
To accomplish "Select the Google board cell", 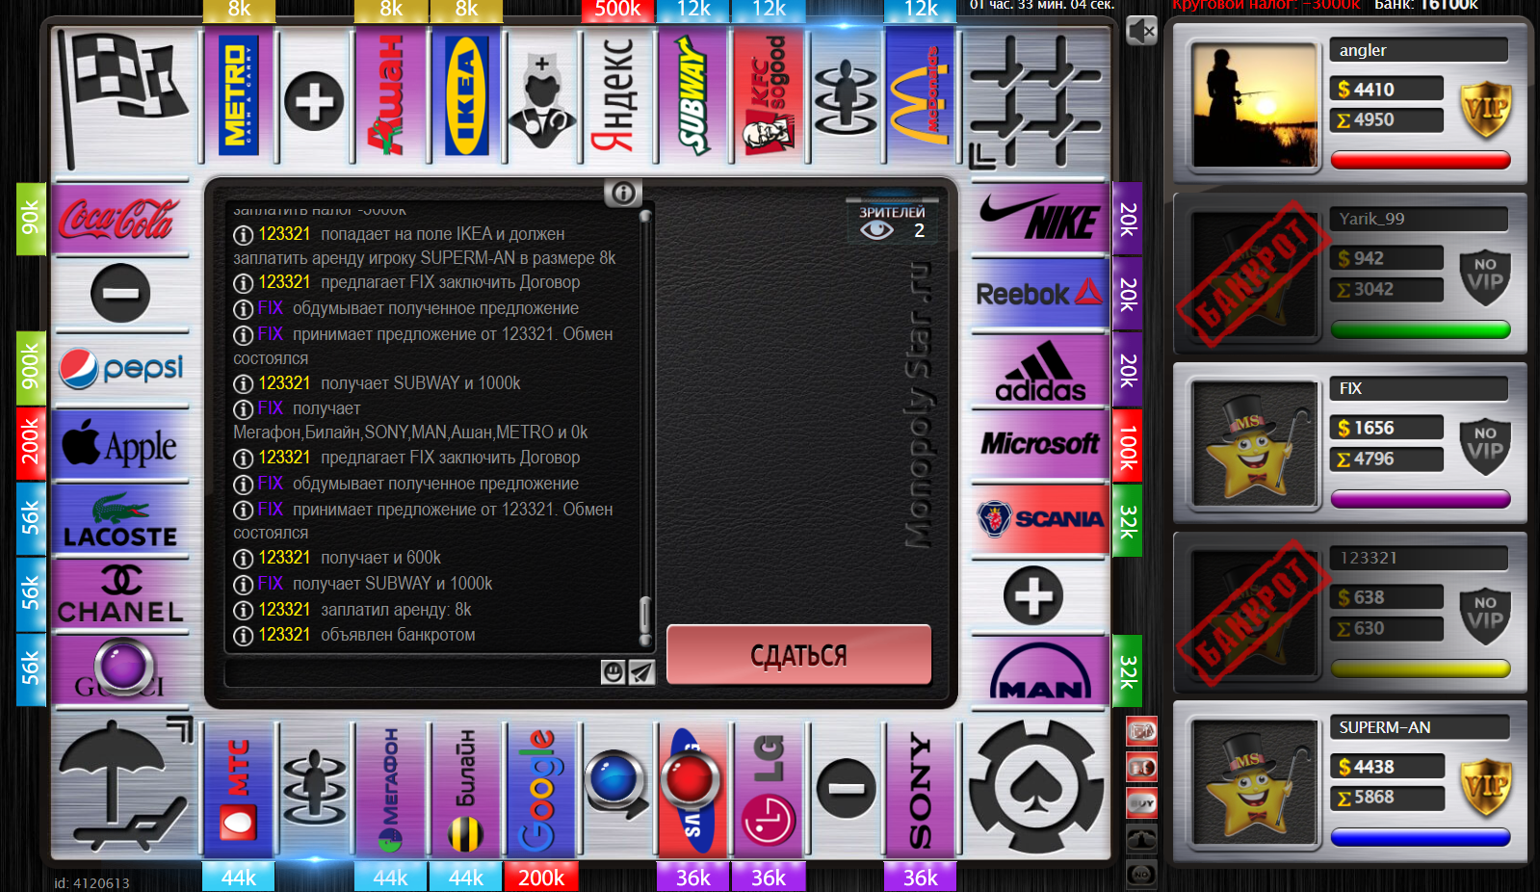I will tap(541, 790).
